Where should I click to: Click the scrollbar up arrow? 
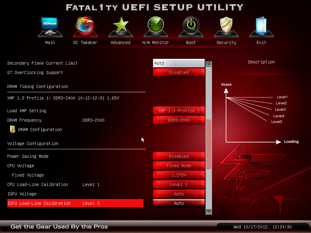209,64
